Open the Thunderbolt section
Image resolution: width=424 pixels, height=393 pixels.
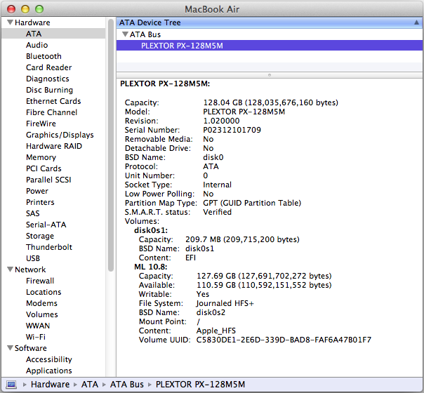click(x=50, y=247)
